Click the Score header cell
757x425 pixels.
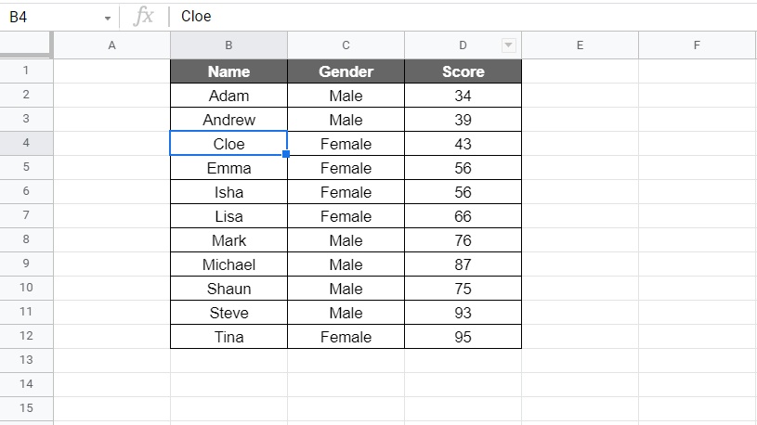pyautogui.click(x=463, y=71)
